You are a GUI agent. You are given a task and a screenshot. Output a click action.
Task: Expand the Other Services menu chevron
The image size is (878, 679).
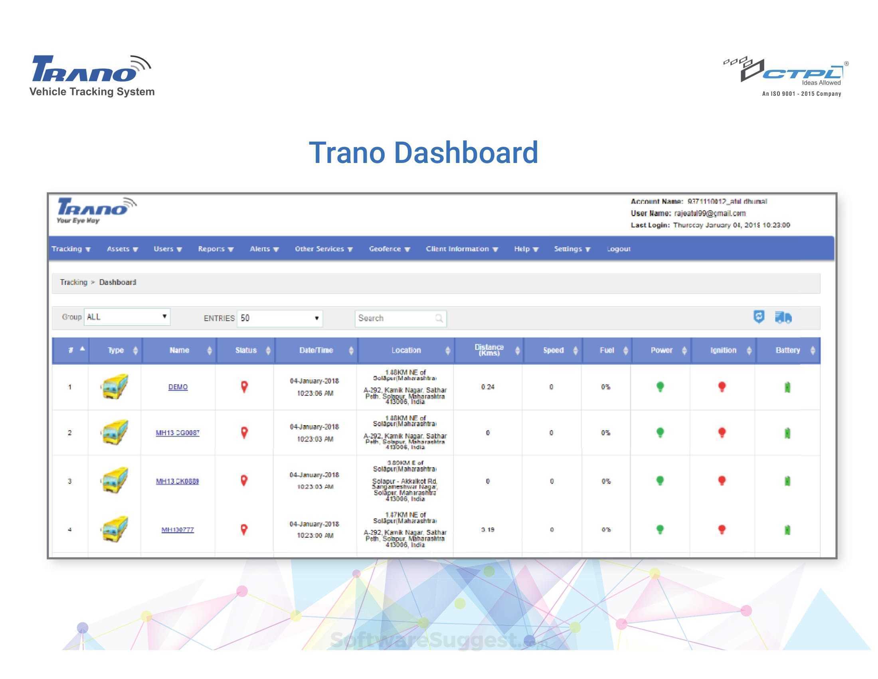351,249
